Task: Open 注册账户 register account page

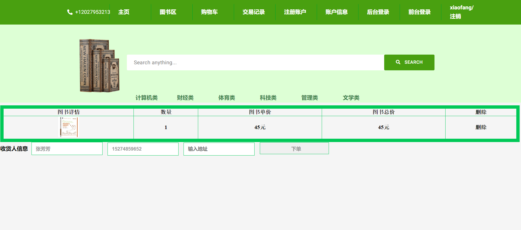Action: click(x=295, y=12)
